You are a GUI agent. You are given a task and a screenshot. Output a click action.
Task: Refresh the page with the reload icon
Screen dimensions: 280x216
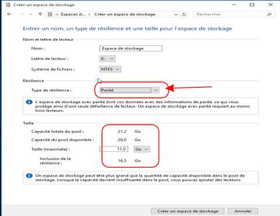point(184,15)
